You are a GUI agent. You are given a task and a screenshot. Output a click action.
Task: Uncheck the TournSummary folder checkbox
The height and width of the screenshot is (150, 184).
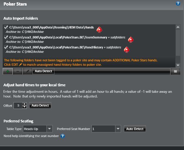[x=6, y=37]
